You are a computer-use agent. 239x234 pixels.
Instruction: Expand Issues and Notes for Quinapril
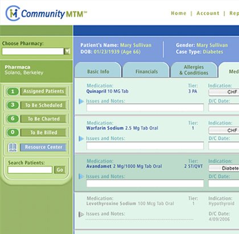(81, 101)
